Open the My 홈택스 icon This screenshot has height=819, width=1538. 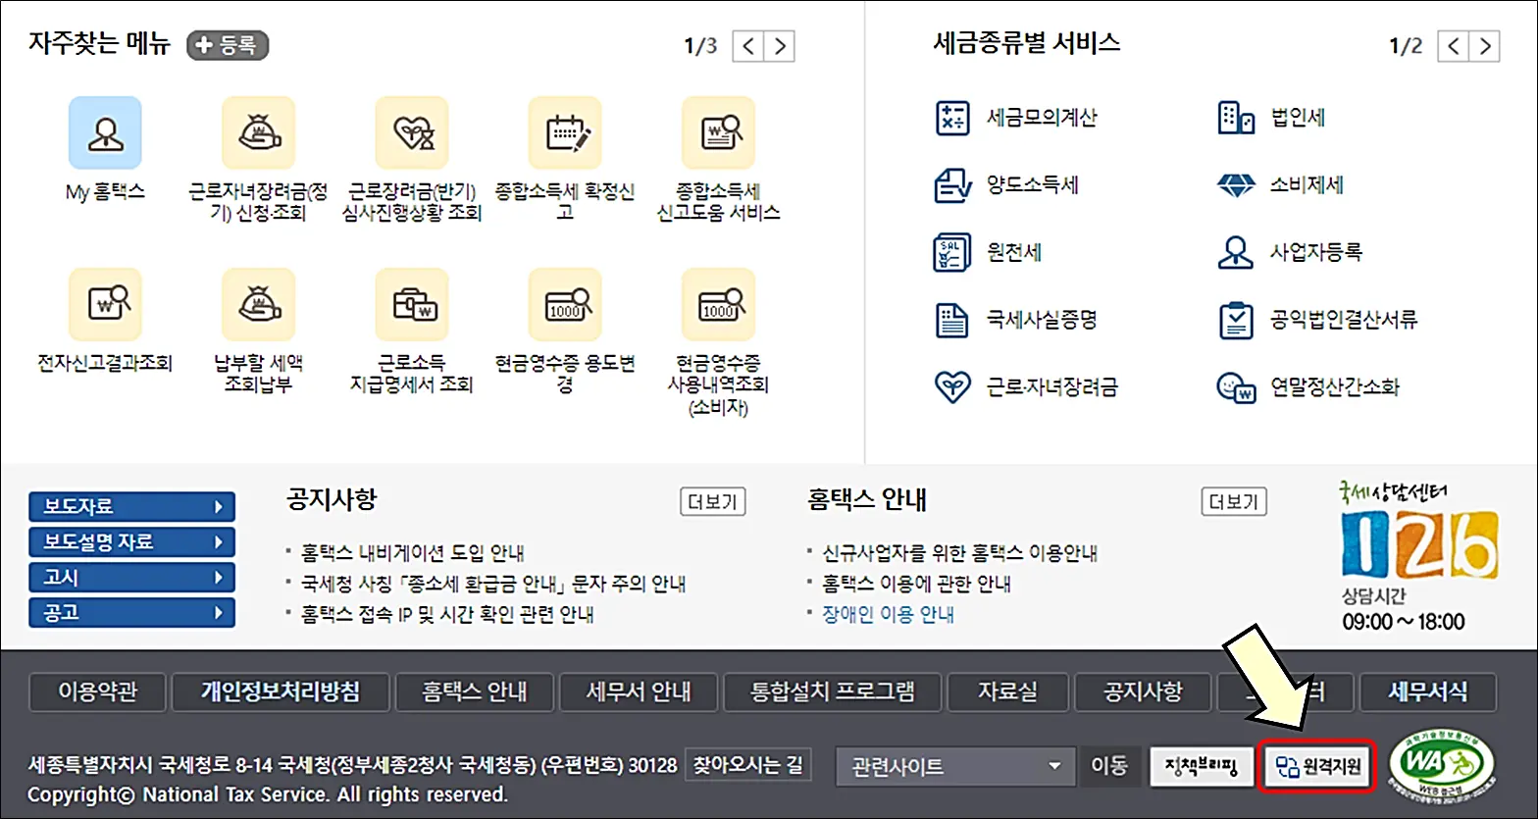coord(105,132)
